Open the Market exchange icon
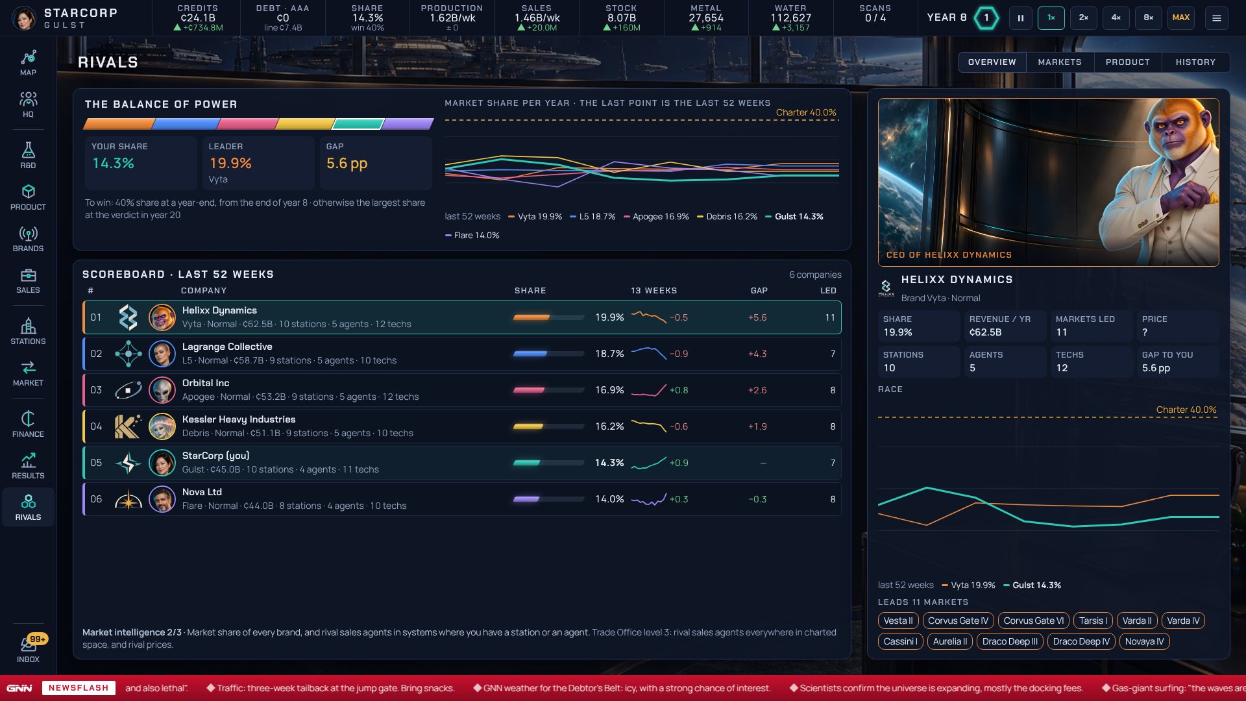Viewport: 1246px width, 701px height. (28, 373)
